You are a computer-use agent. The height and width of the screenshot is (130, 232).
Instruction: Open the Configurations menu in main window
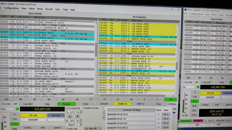11,8
